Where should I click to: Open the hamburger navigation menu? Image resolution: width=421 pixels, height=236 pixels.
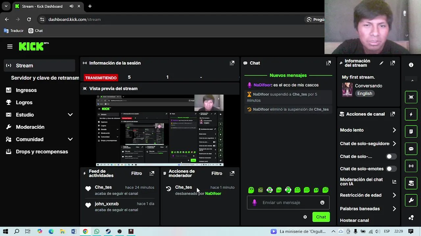(10, 47)
